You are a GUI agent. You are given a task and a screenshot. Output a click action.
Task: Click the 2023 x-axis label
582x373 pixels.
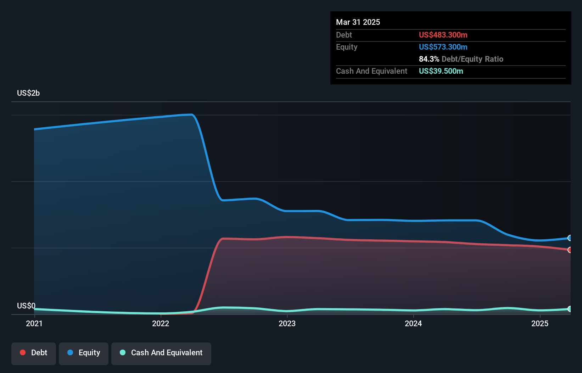pyautogui.click(x=287, y=323)
